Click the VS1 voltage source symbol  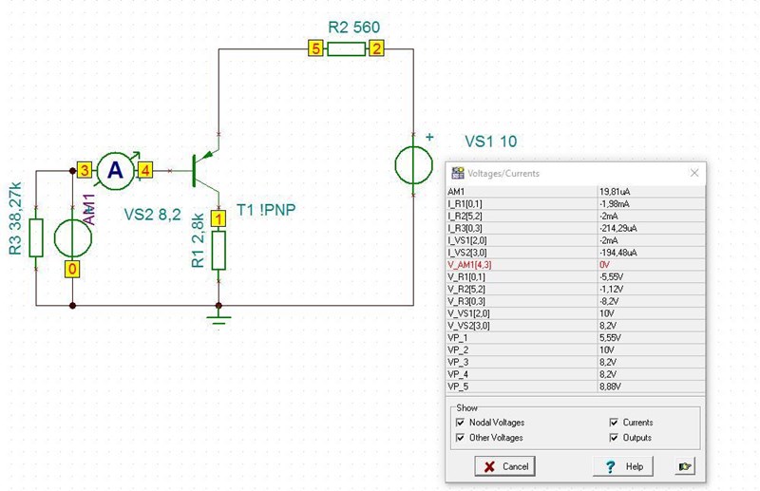pos(413,164)
